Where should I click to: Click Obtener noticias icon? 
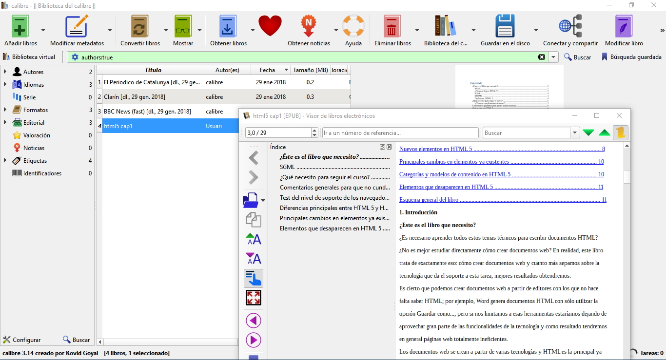[309, 26]
